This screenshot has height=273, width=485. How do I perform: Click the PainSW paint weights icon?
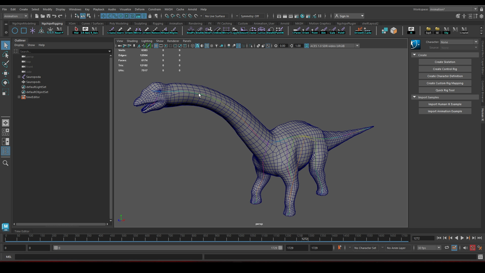[x=279, y=31]
